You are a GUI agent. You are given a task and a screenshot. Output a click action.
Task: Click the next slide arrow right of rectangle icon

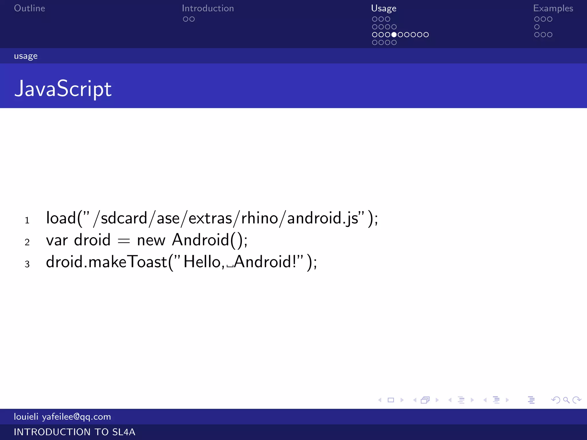click(402, 400)
